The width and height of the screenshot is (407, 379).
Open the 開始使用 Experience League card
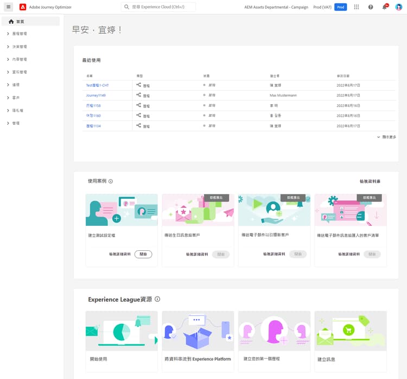click(x=122, y=342)
